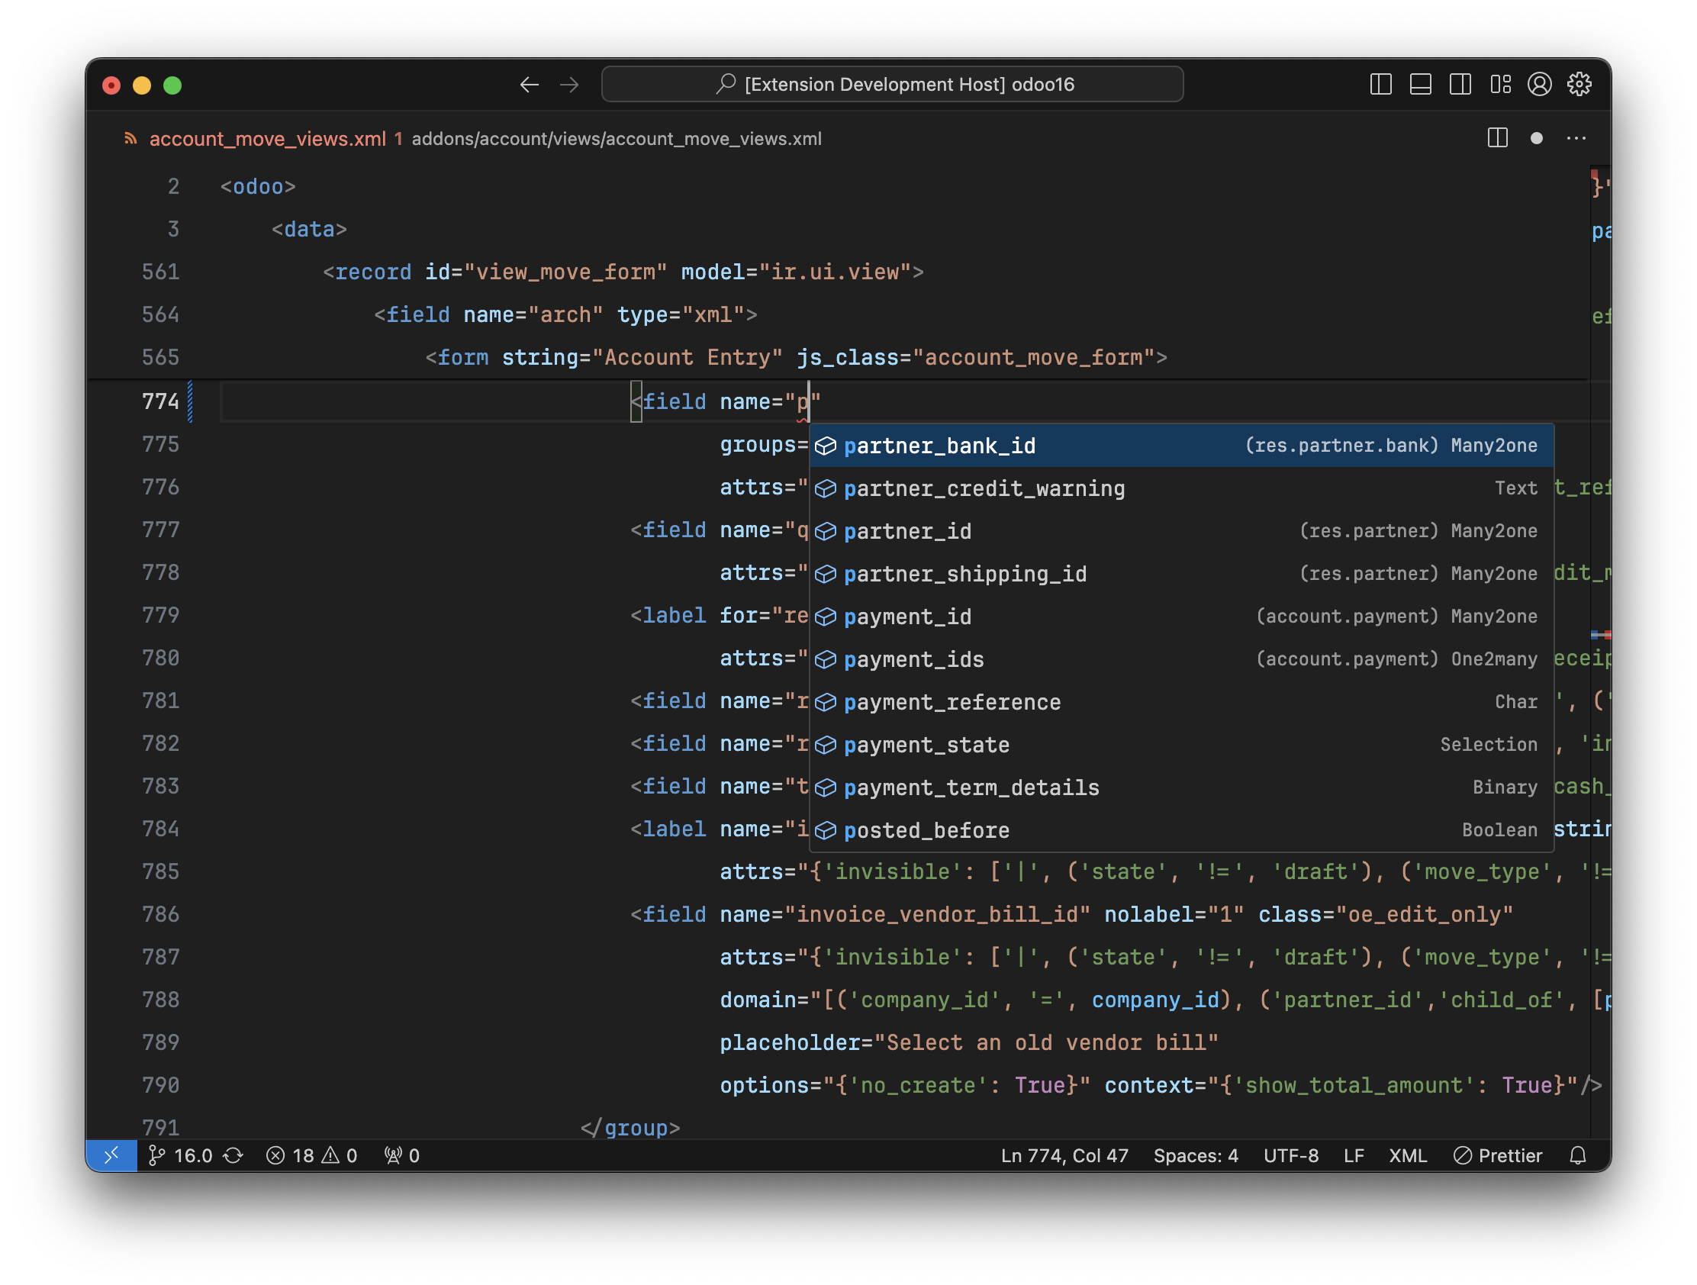The height and width of the screenshot is (1285, 1697).
Task: Click the command center search field
Action: coord(891,85)
